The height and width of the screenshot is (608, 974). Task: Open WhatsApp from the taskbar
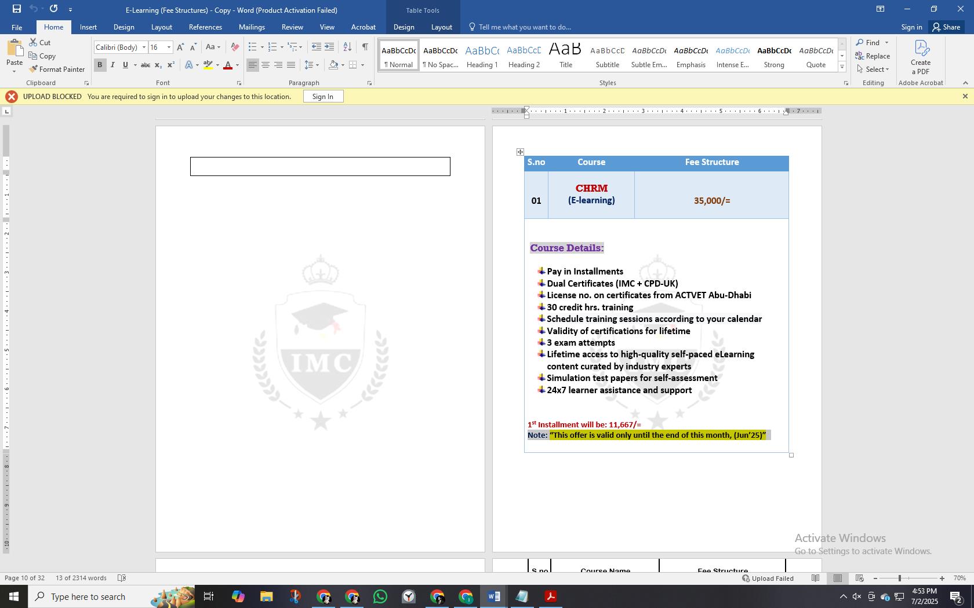pos(380,596)
